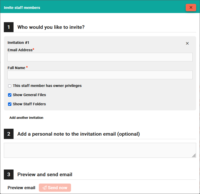The image size is (200, 194).
Task: Click the Invitation #1 title
Action: click(18, 43)
